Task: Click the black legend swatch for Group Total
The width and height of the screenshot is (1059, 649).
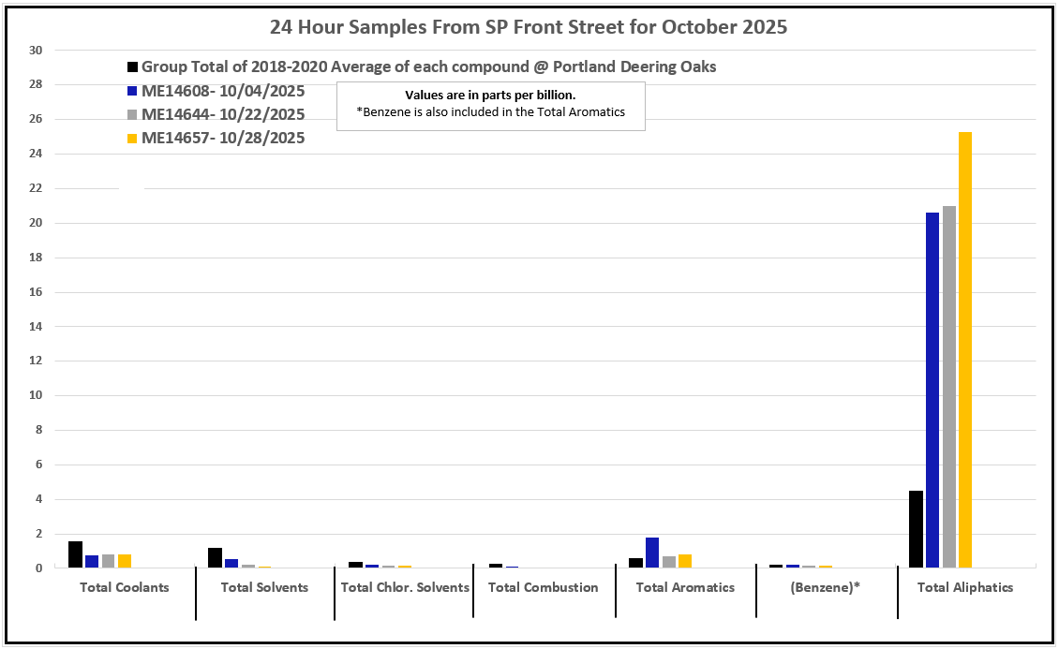Action: point(133,67)
